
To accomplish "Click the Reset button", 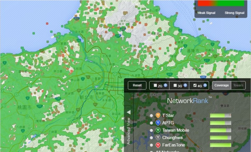I will [137, 86].
